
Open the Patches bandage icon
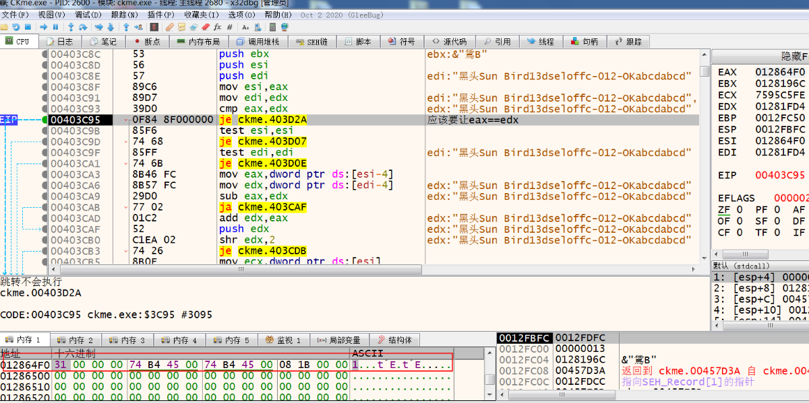click(170, 27)
